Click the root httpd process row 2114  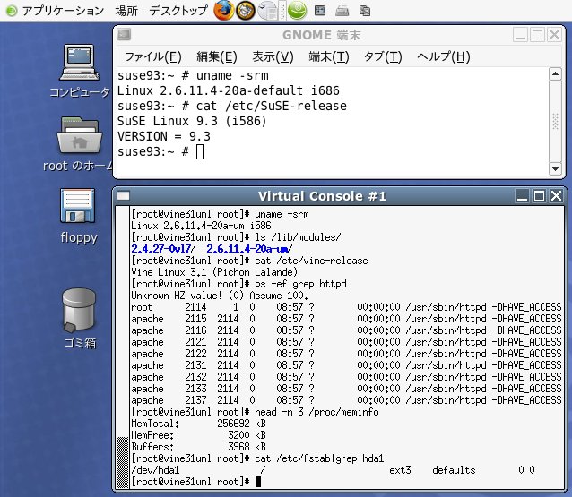click(x=346, y=307)
